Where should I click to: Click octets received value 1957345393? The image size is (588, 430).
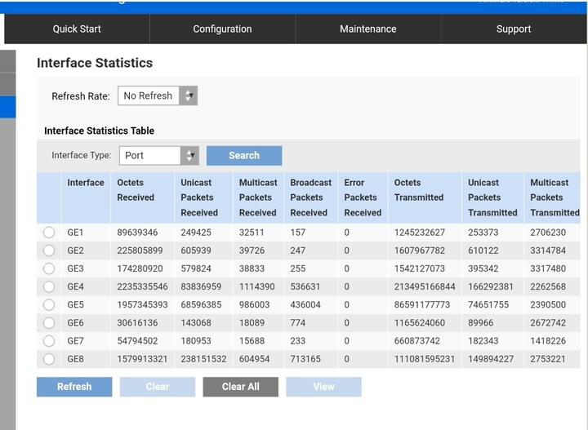tap(142, 304)
